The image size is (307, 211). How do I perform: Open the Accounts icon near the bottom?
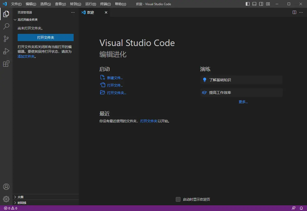[x=6, y=187]
